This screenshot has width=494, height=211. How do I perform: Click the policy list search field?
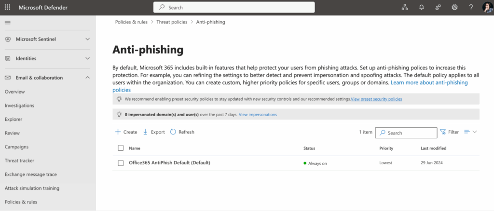pos(406,132)
